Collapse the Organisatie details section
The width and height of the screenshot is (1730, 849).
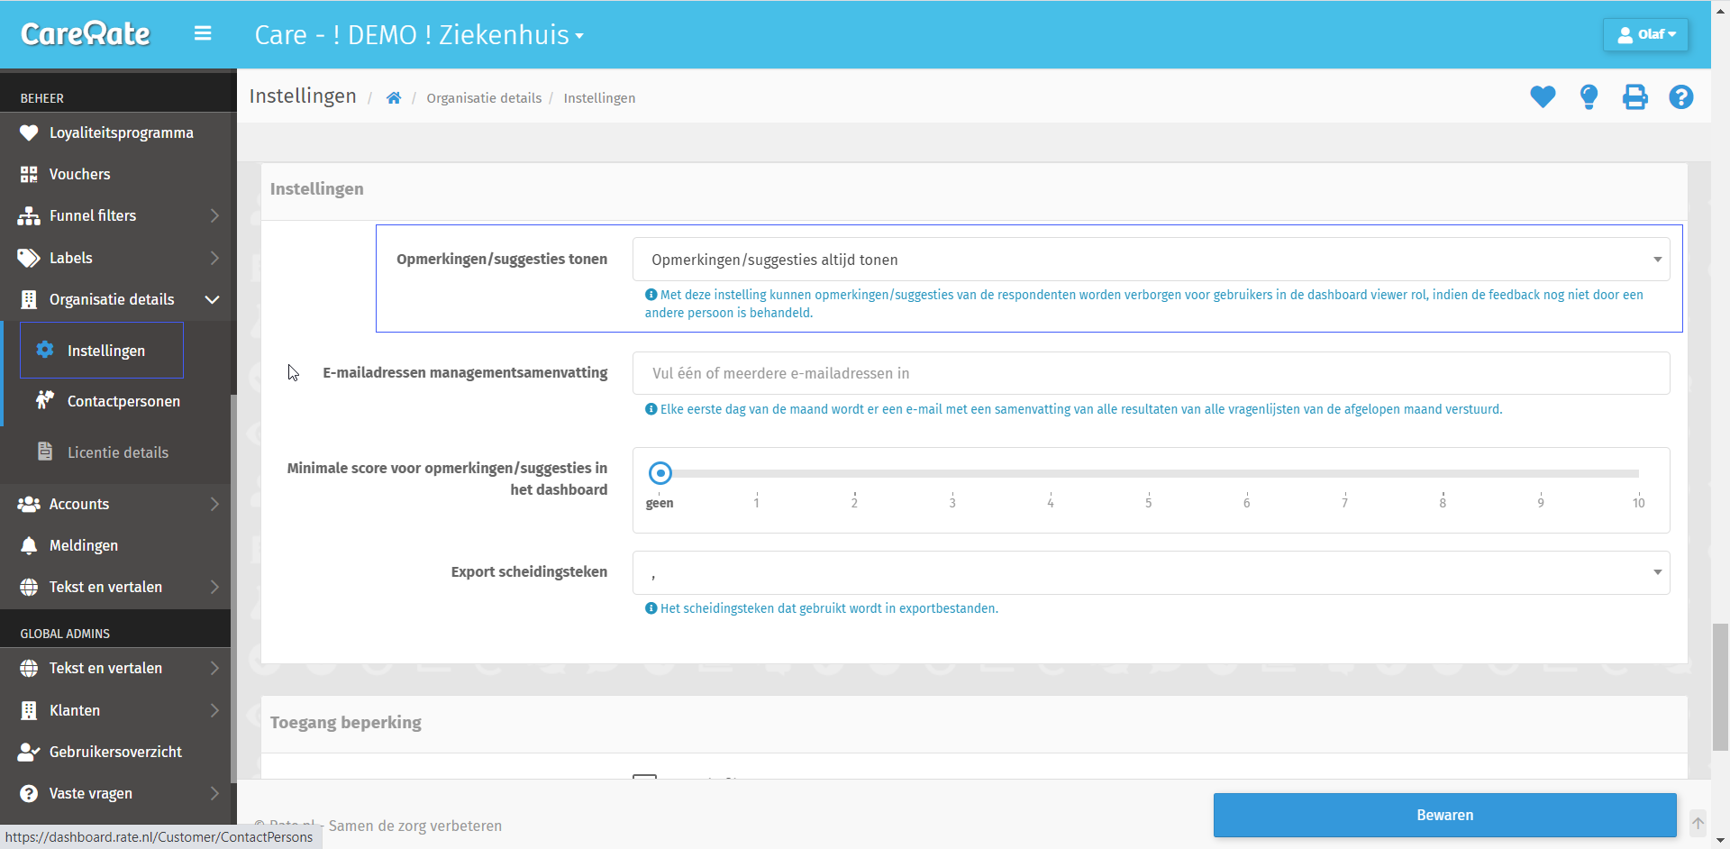point(213,299)
